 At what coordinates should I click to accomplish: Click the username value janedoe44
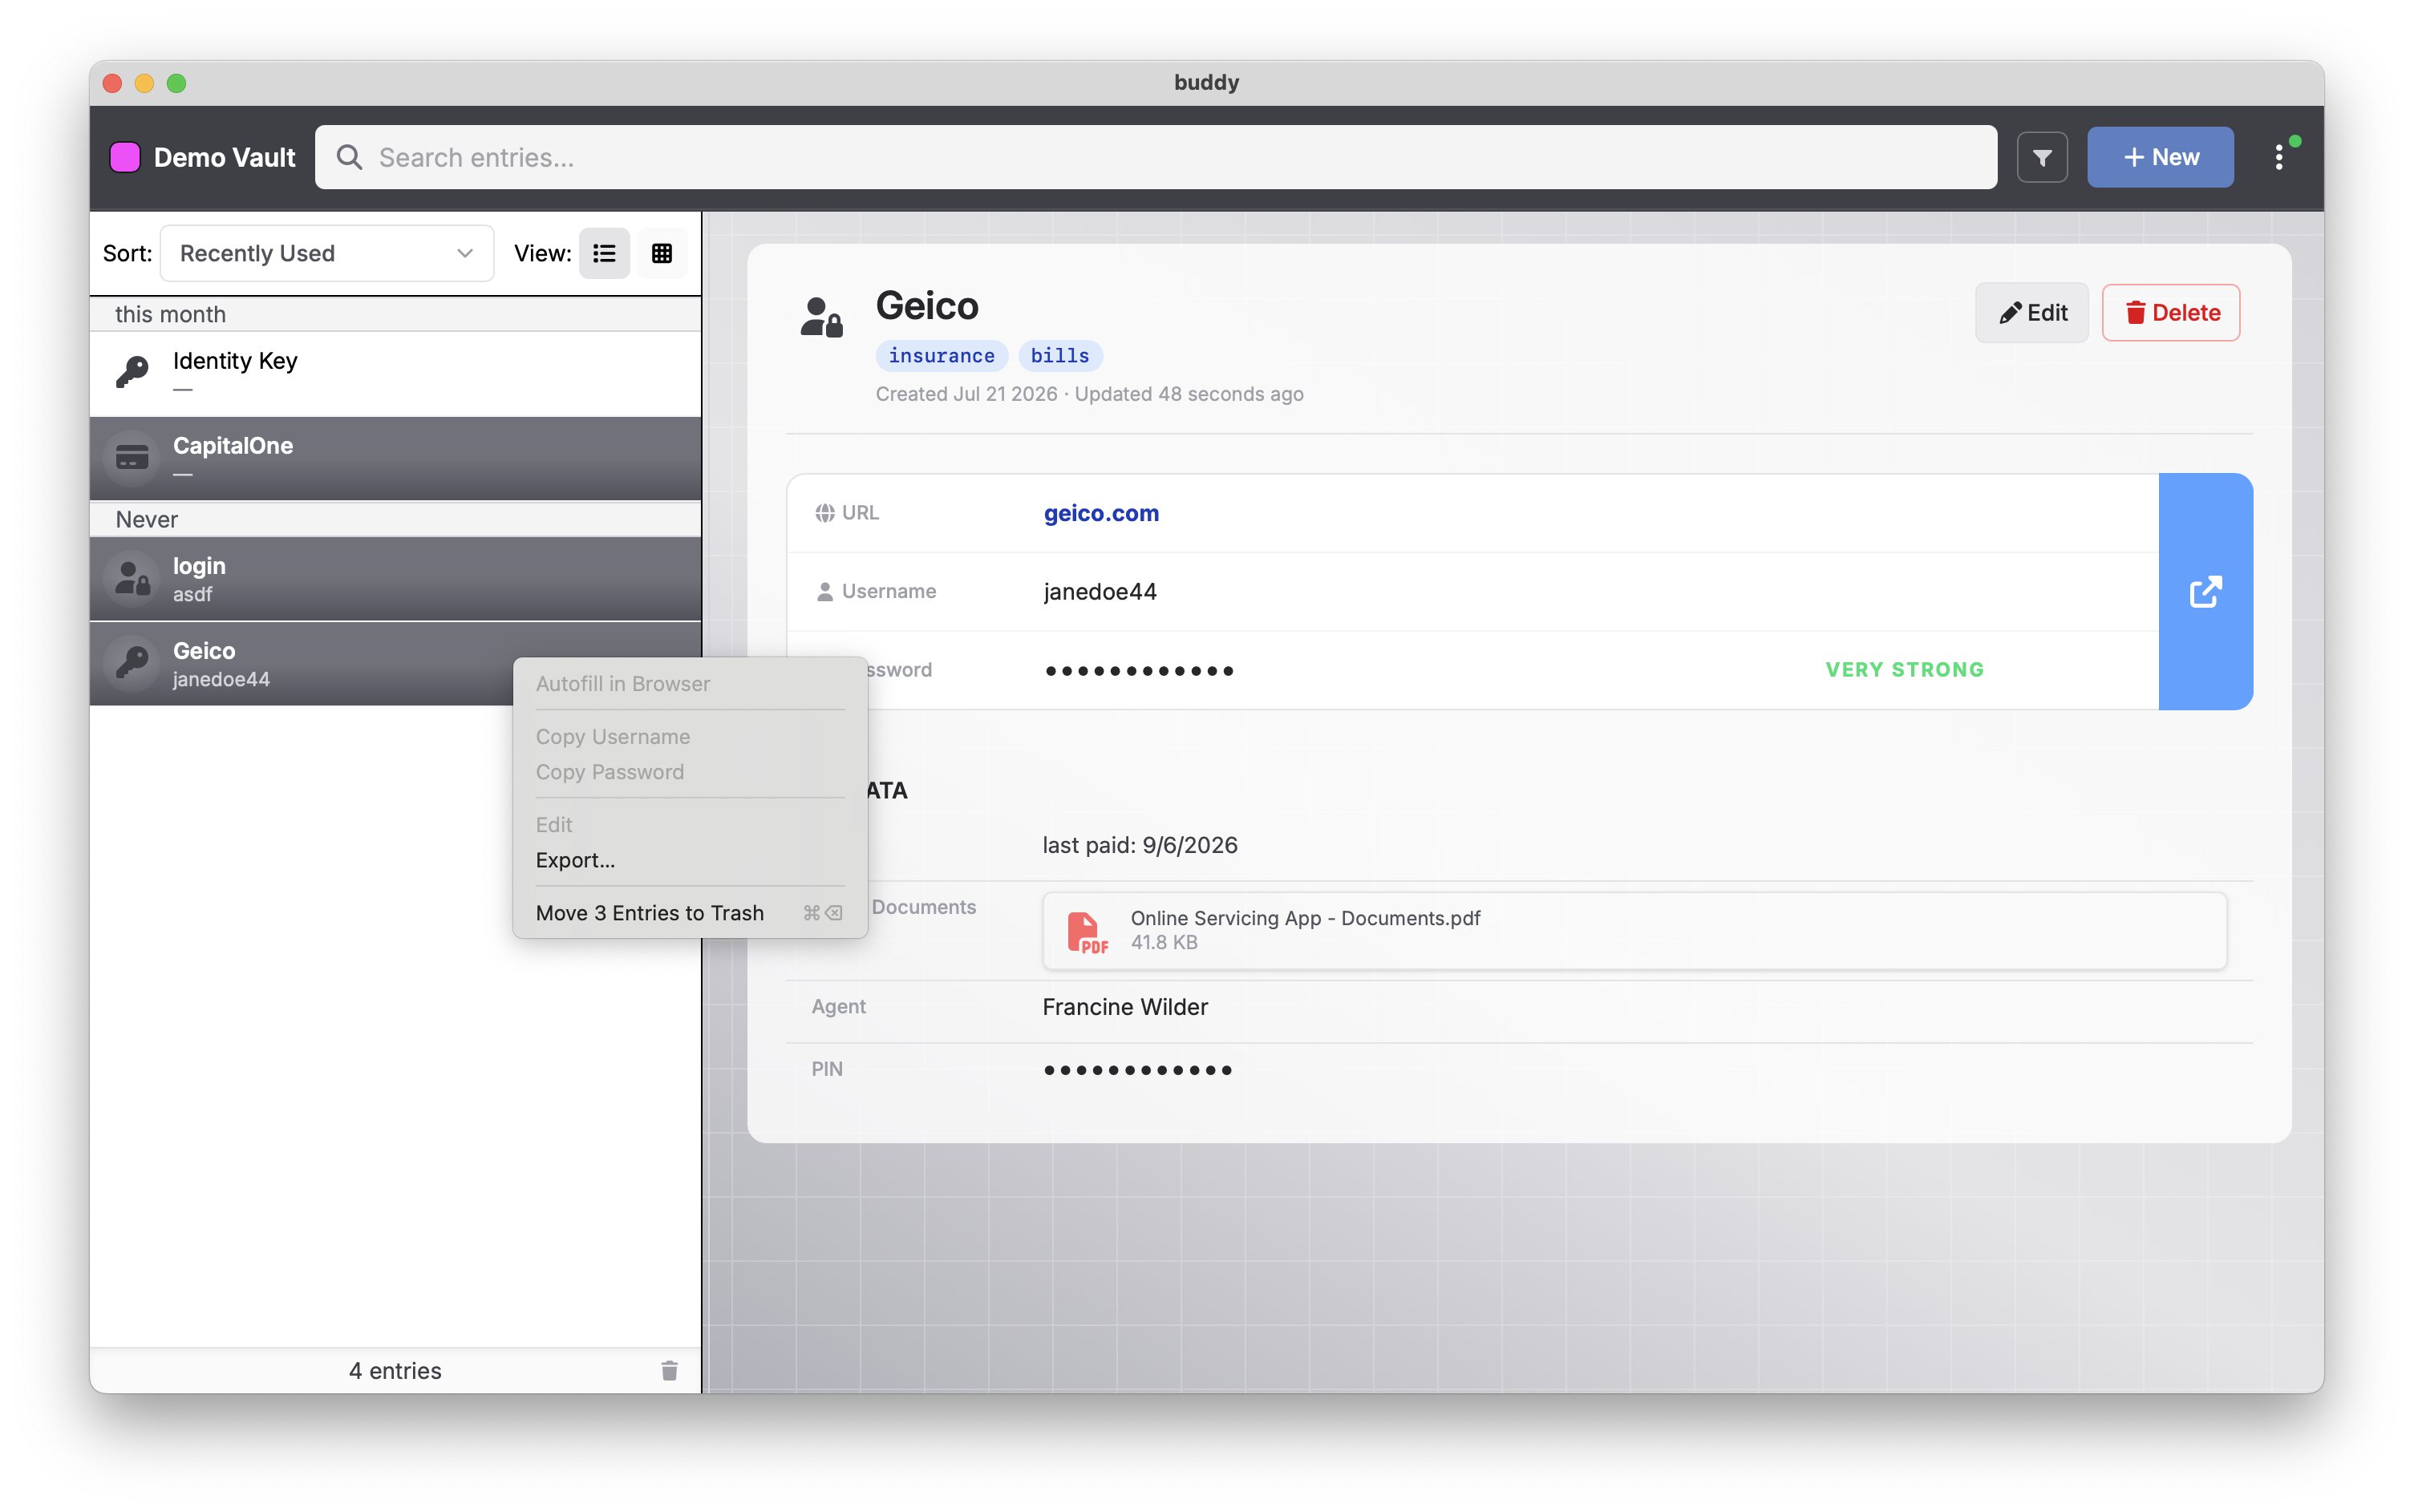pos(1100,592)
